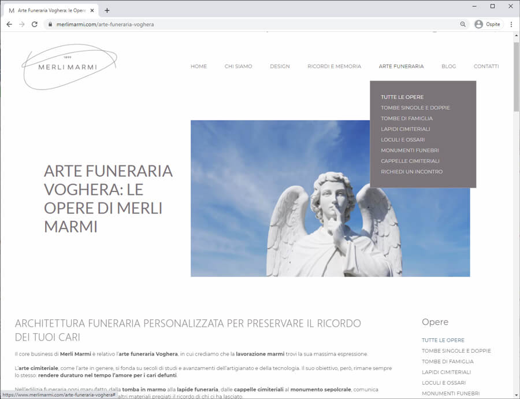Screen dimensions: 520x399
Task: Open the CONTATTI menu item
Action: (x=486, y=66)
